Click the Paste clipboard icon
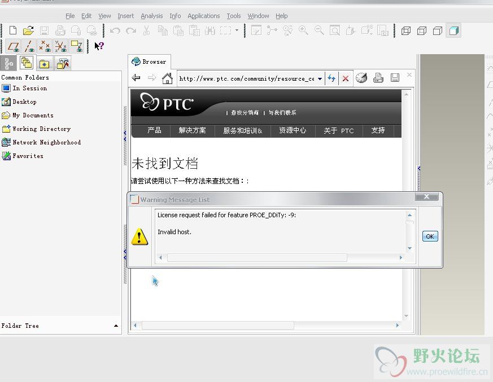 [178, 30]
